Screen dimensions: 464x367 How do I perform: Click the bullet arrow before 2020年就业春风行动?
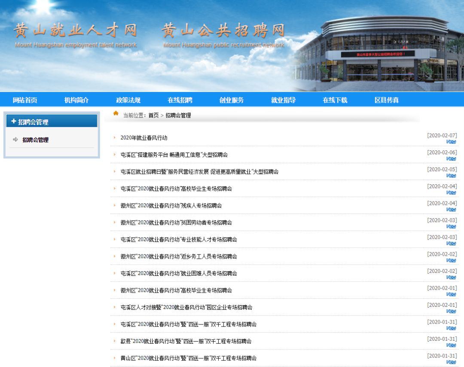114,138
